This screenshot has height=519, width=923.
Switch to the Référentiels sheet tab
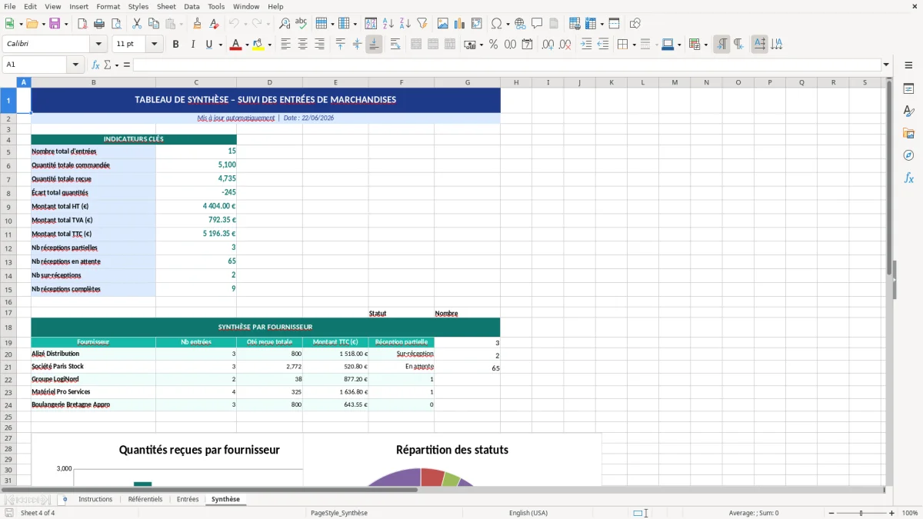(x=145, y=499)
